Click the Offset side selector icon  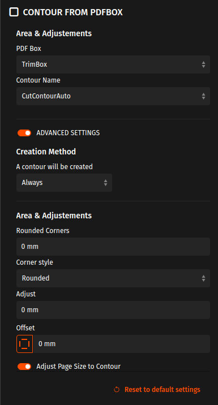point(24,344)
